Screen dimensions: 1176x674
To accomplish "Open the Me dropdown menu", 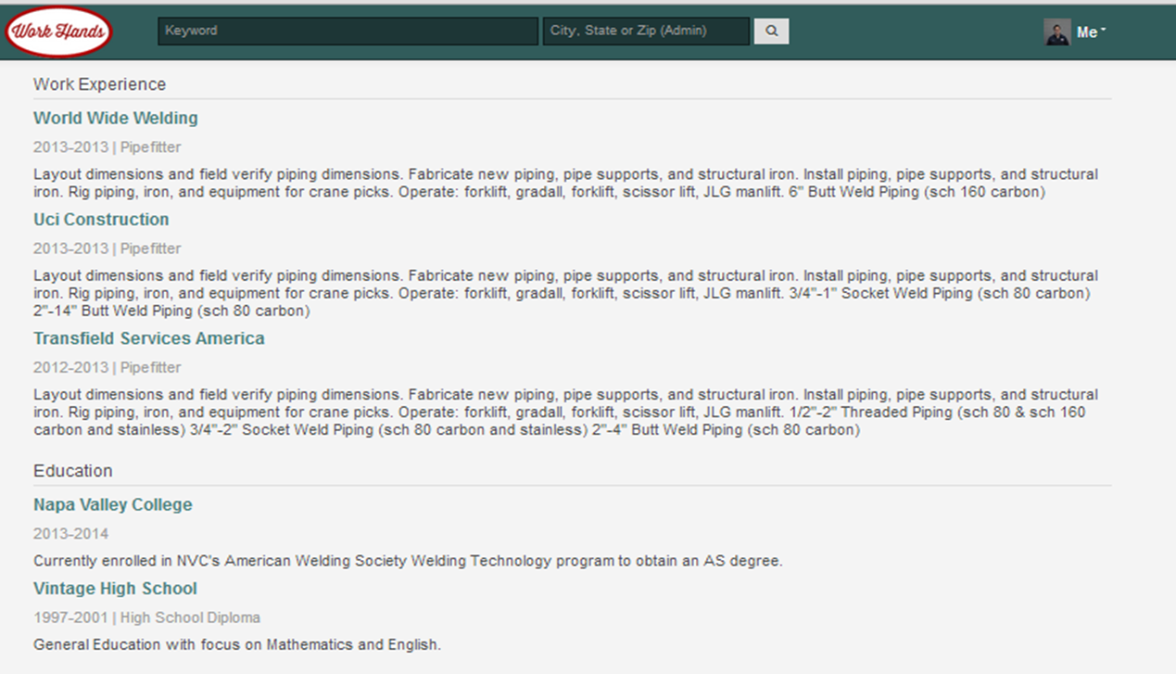I will coord(1092,32).
